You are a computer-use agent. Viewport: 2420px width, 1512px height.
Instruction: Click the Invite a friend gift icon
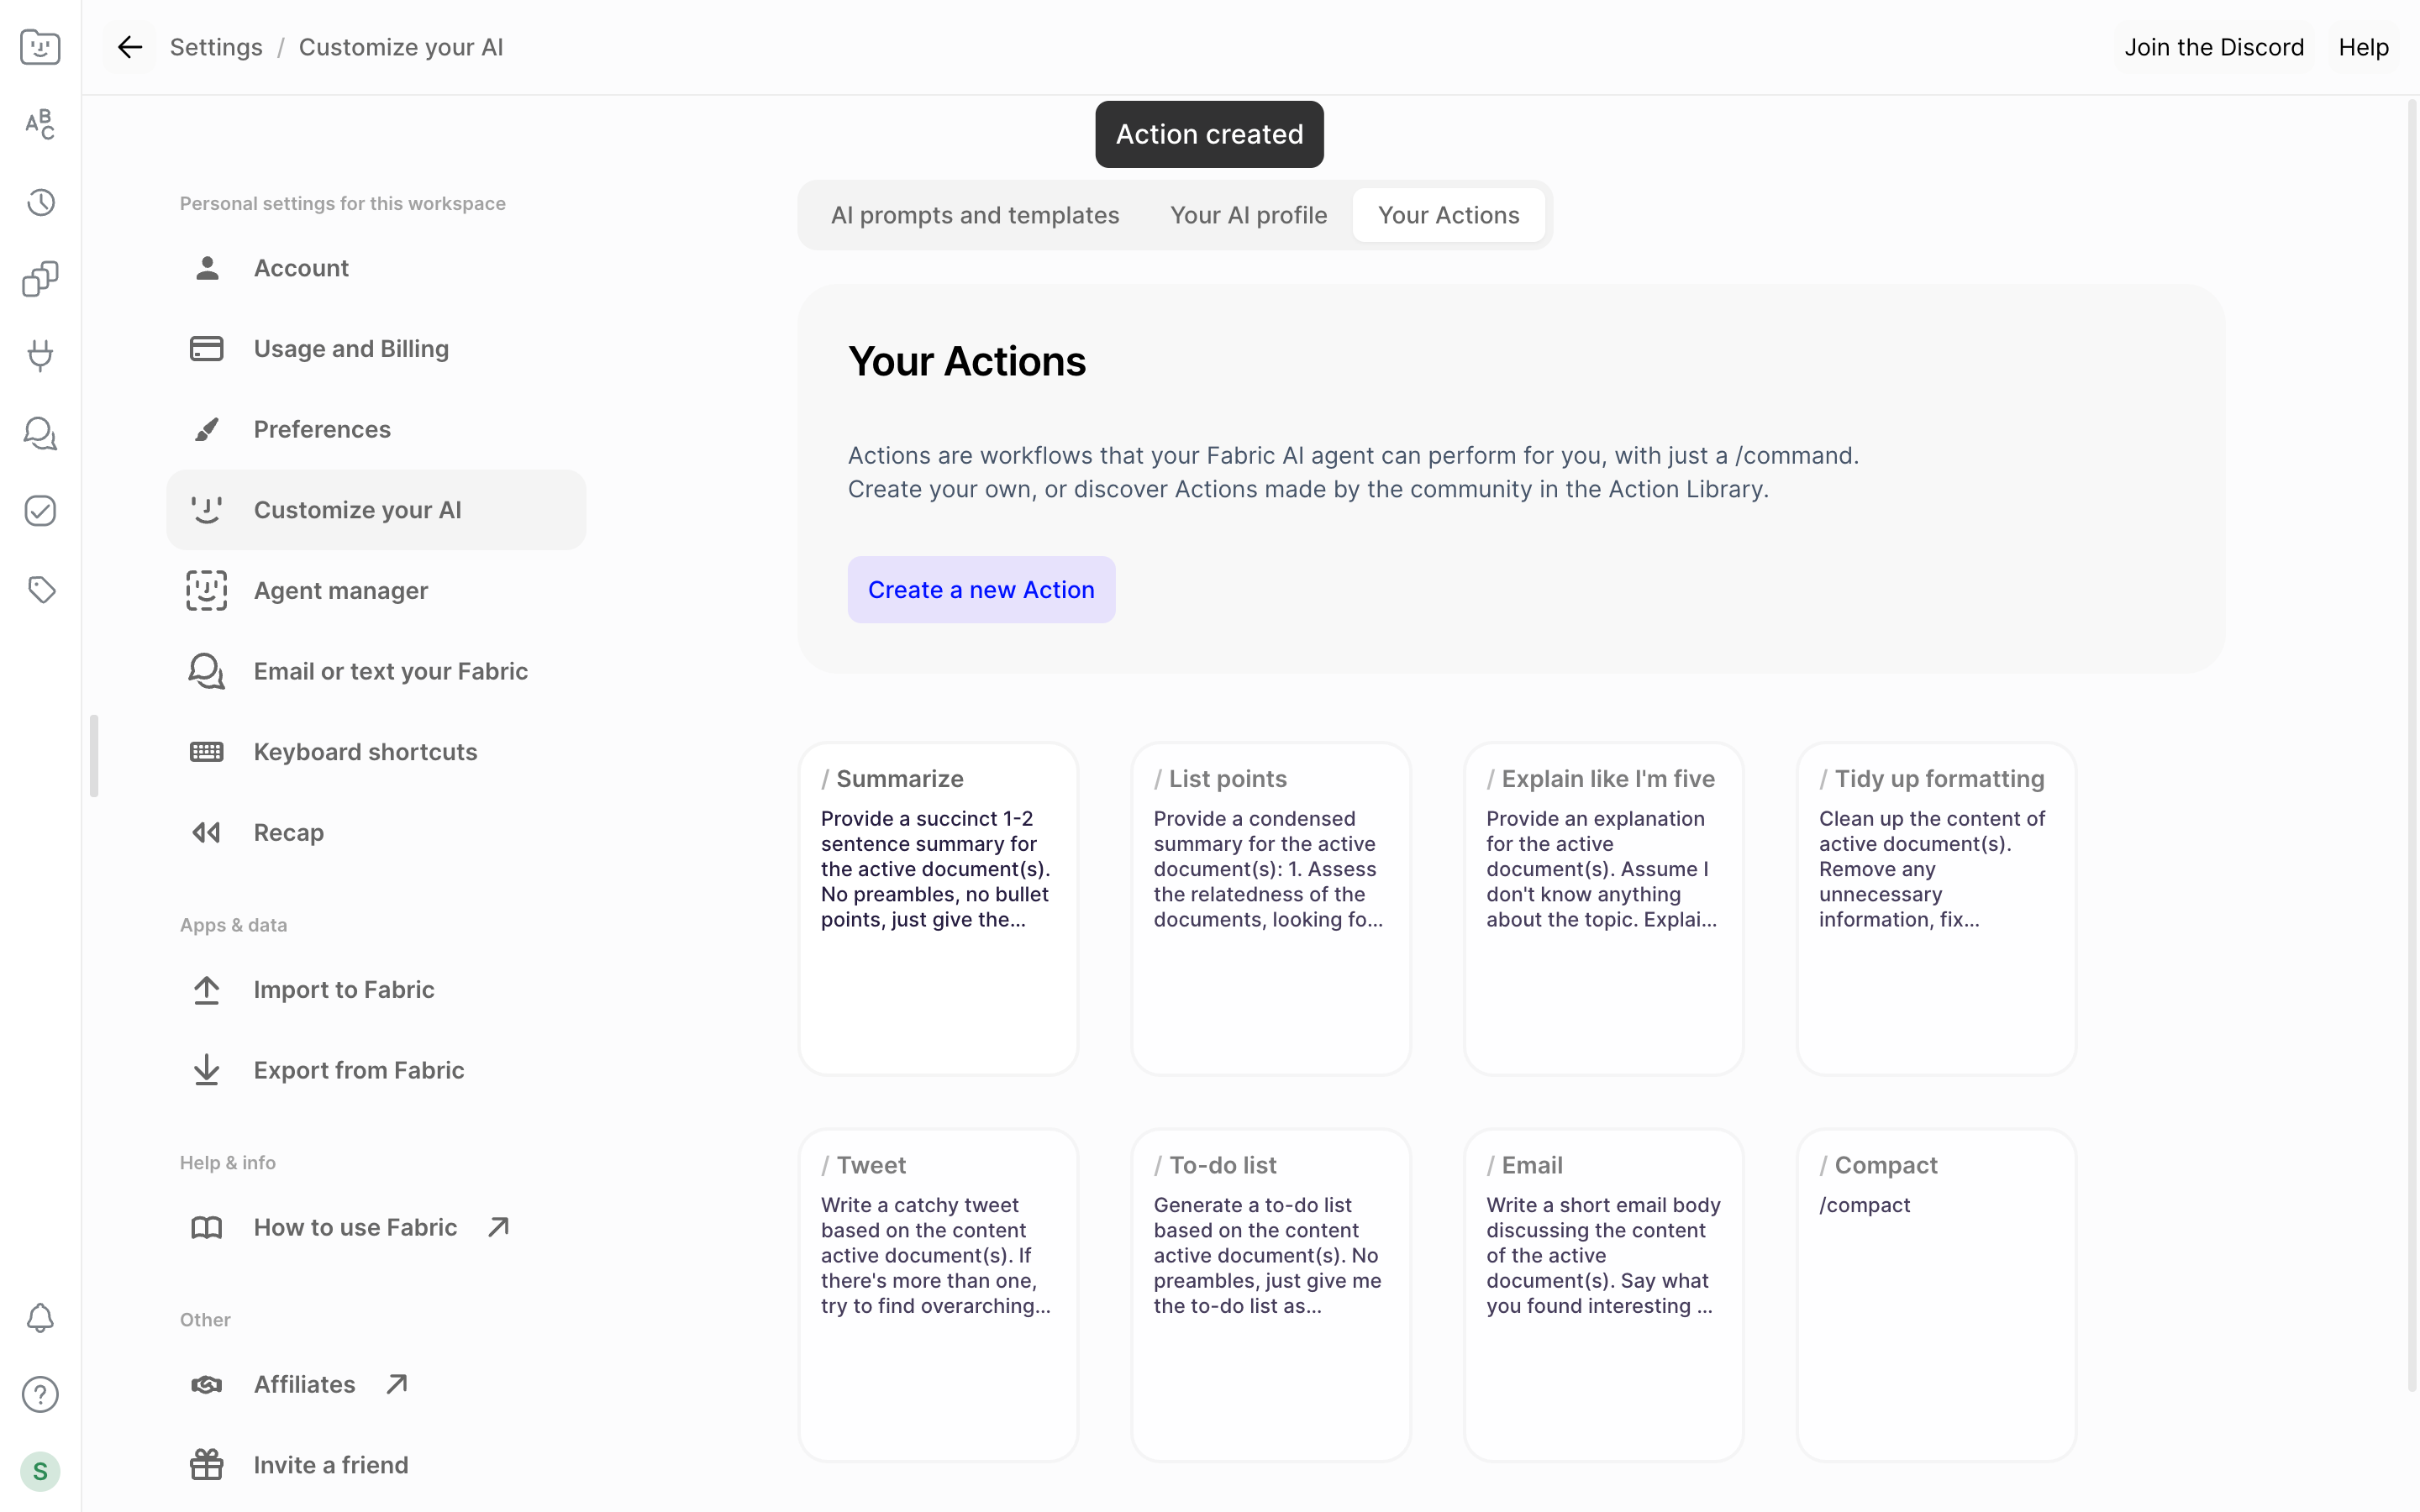[207, 1465]
